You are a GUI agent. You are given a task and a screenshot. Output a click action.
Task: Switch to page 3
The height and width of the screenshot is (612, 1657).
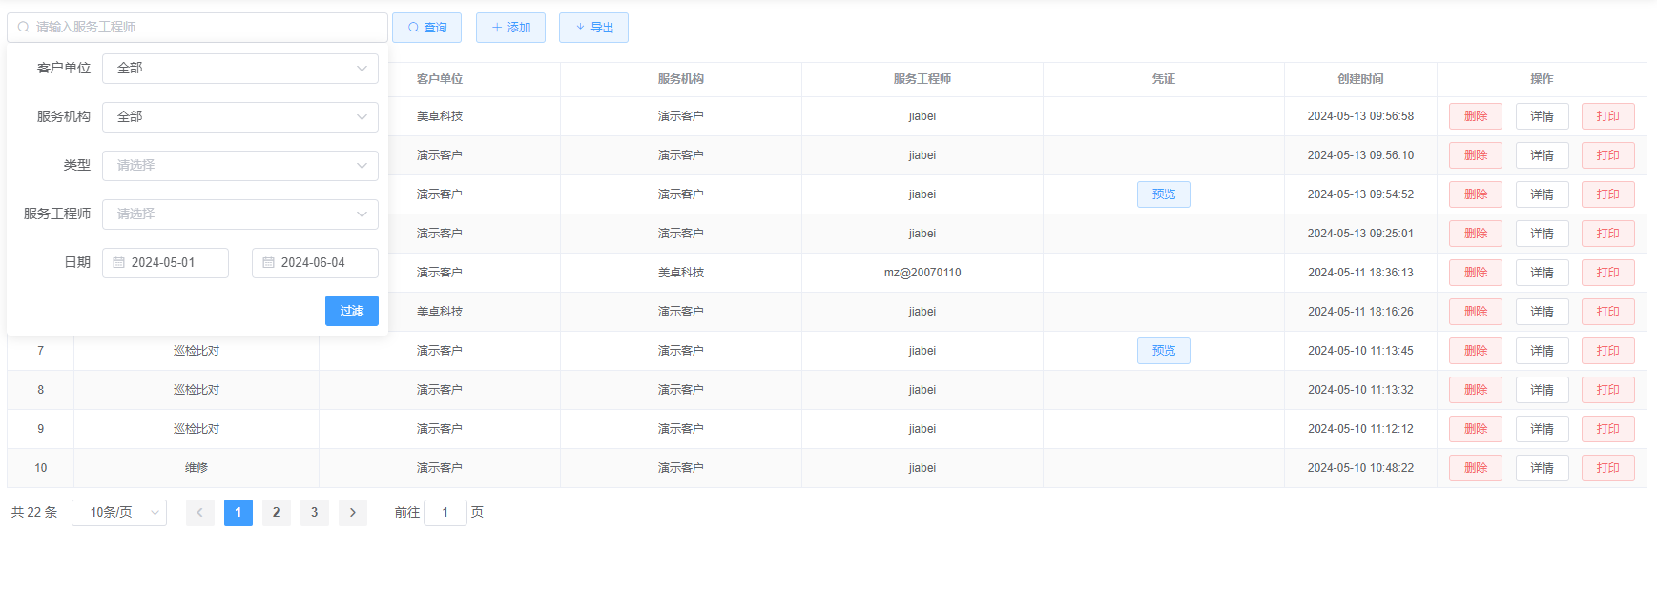click(x=314, y=513)
